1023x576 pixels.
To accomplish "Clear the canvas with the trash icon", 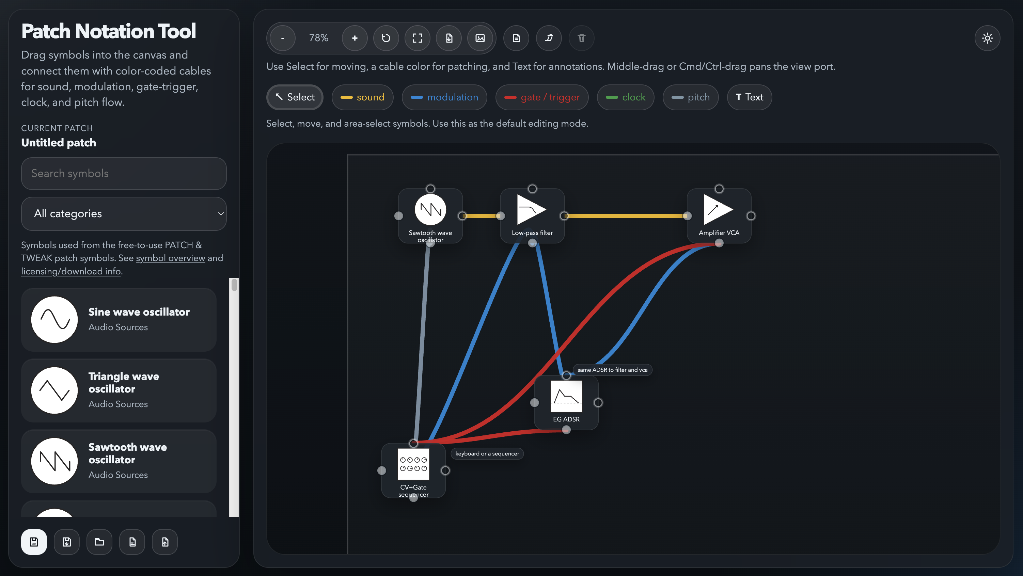I will 581,38.
